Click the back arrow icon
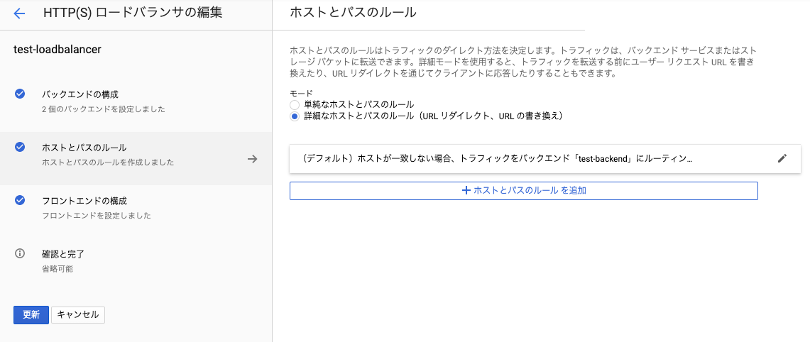The image size is (810, 342). point(20,13)
